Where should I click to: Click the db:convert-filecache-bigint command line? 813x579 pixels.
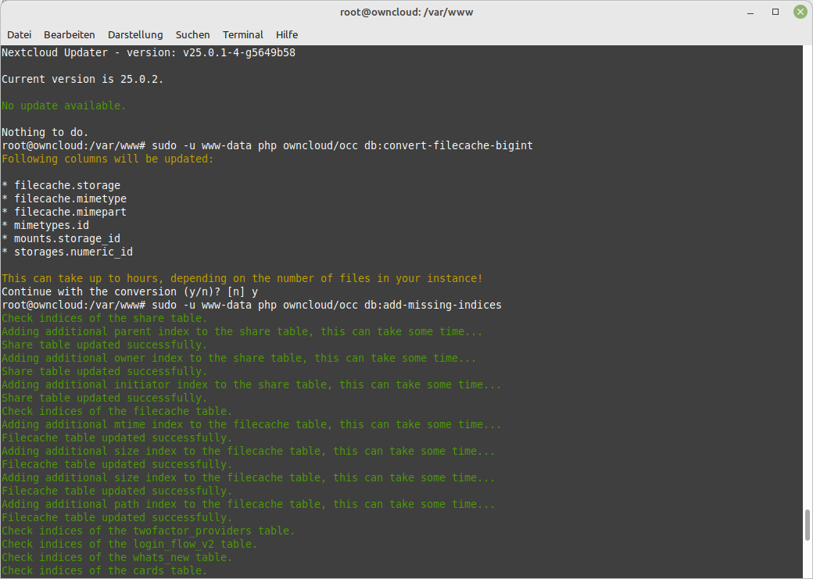tap(267, 145)
